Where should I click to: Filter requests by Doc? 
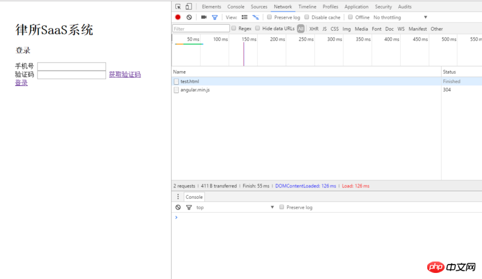click(389, 28)
